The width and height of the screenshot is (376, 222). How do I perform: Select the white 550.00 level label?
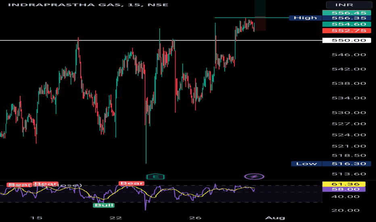click(347, 40)
